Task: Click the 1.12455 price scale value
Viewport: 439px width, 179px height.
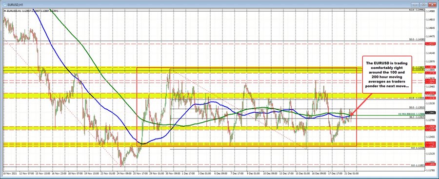Action: [x=431, y=137]
